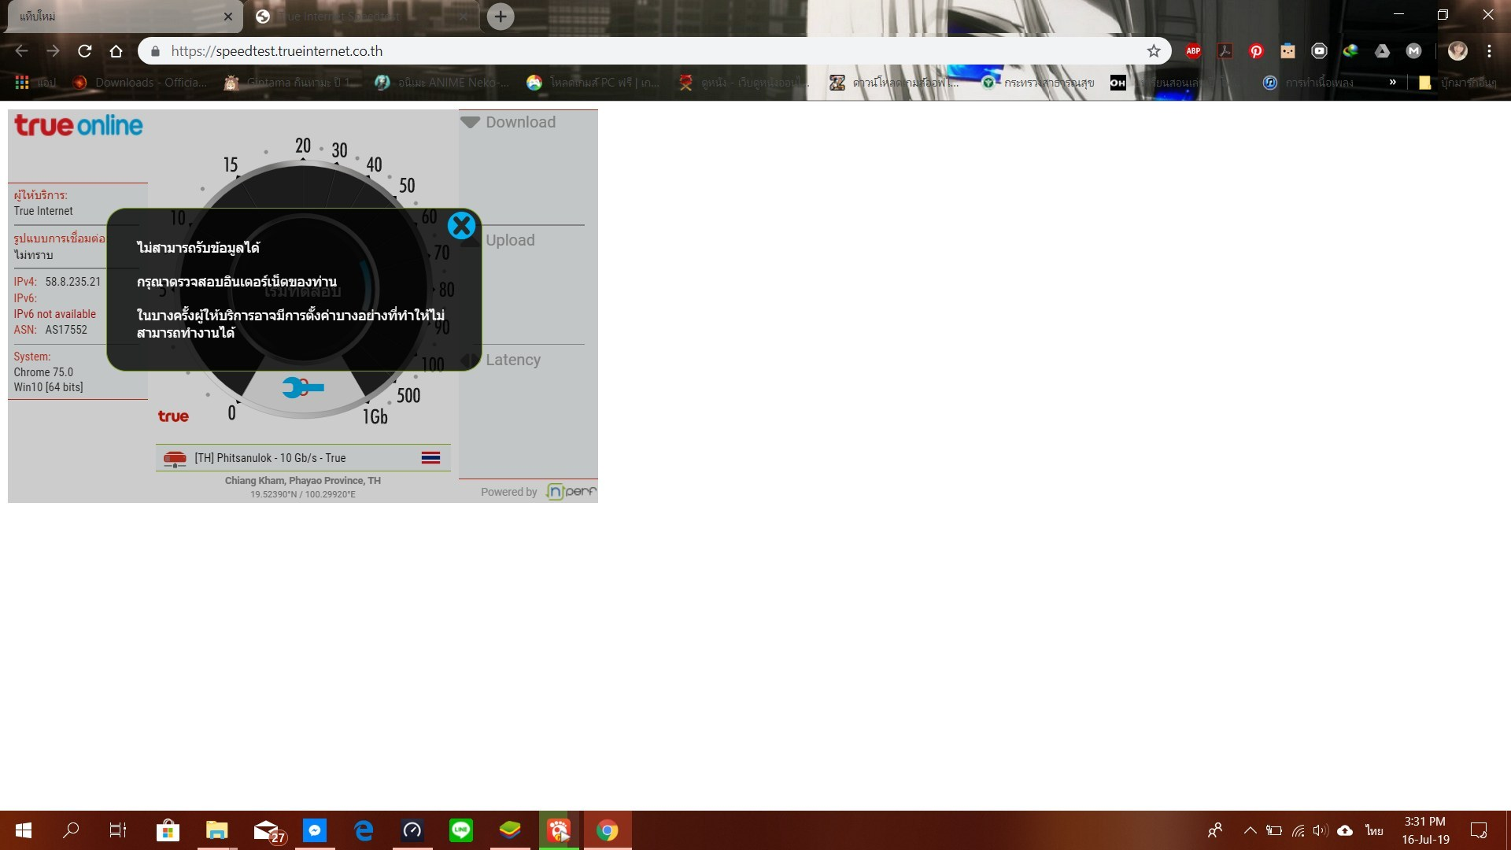This screenshot has height=850, width=1511.
Task: Click Chiang Kham, Phayao Province location
Action: (303, 481)
